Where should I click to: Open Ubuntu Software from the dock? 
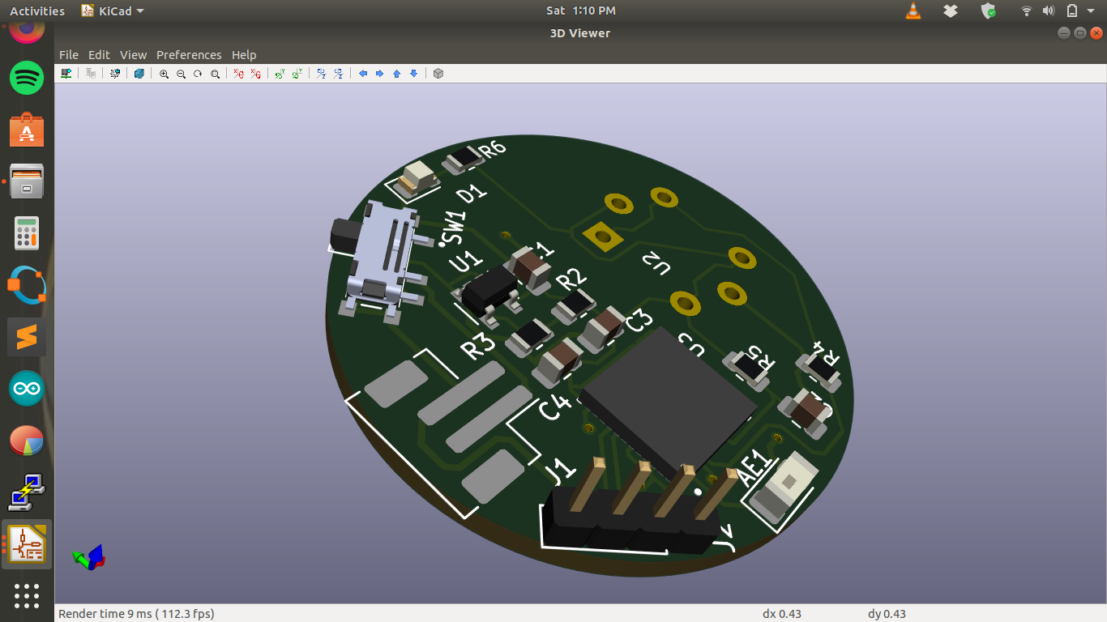coord(27,130)
